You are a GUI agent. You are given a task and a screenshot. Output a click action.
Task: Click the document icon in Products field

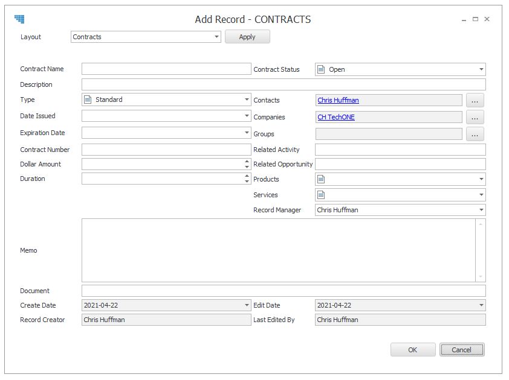[321, 179]
